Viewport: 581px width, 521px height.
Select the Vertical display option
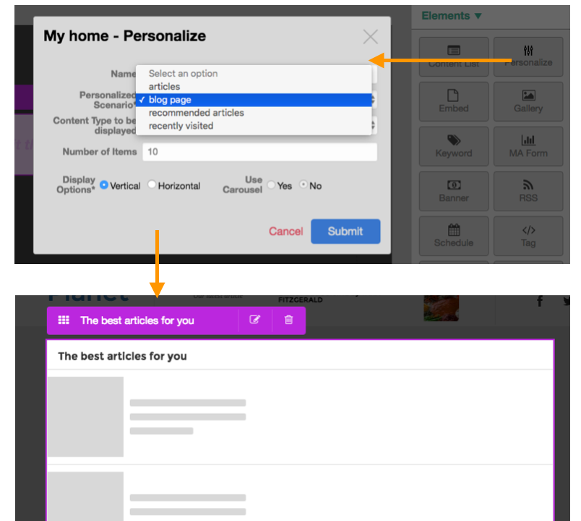(x=104, y=185)
